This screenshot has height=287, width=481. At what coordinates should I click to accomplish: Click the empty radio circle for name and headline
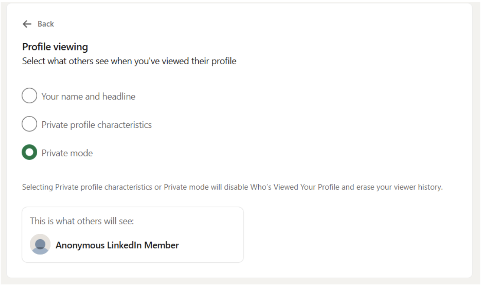[29, 96]
